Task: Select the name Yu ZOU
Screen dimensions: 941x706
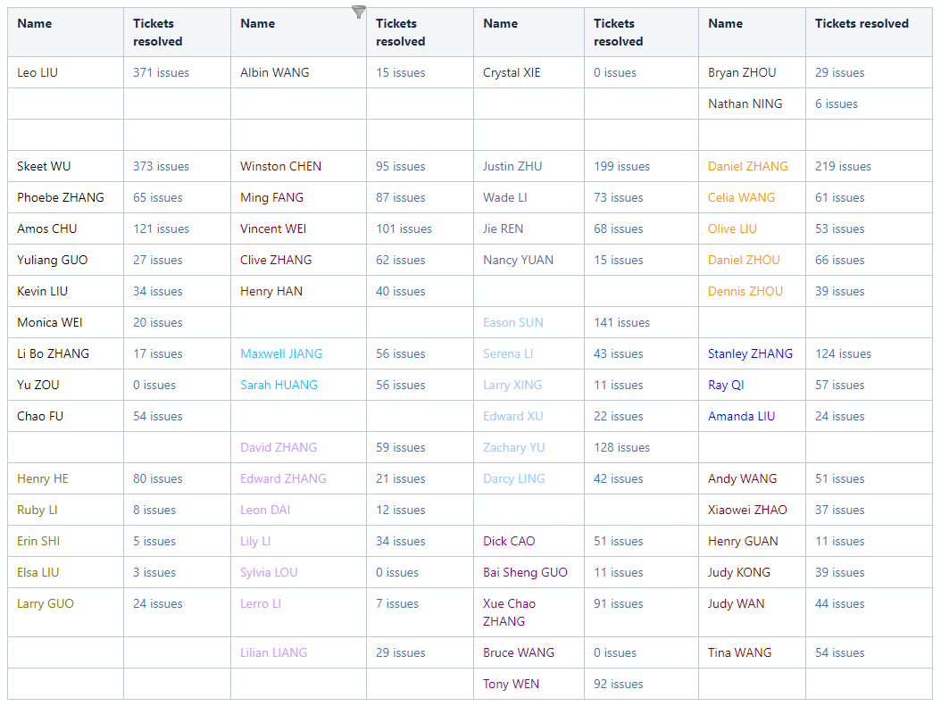Action: click(37, 385)
